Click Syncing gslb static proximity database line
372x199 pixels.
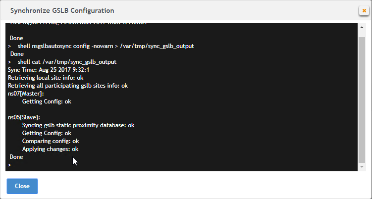[78, 125]
